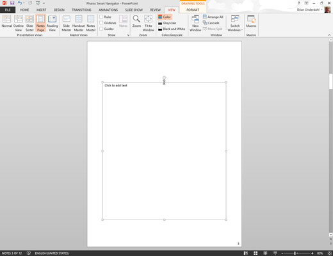Fit slide to current window in status bar

[x=330, y=253]
